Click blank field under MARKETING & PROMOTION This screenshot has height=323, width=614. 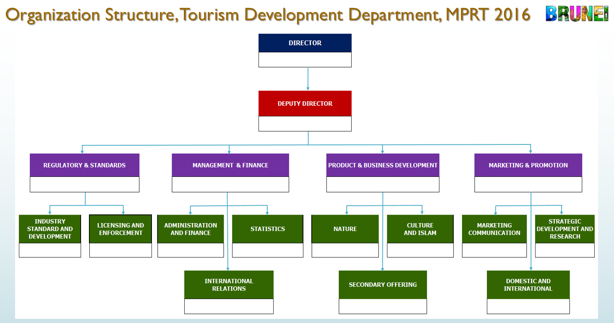point(528,184)
